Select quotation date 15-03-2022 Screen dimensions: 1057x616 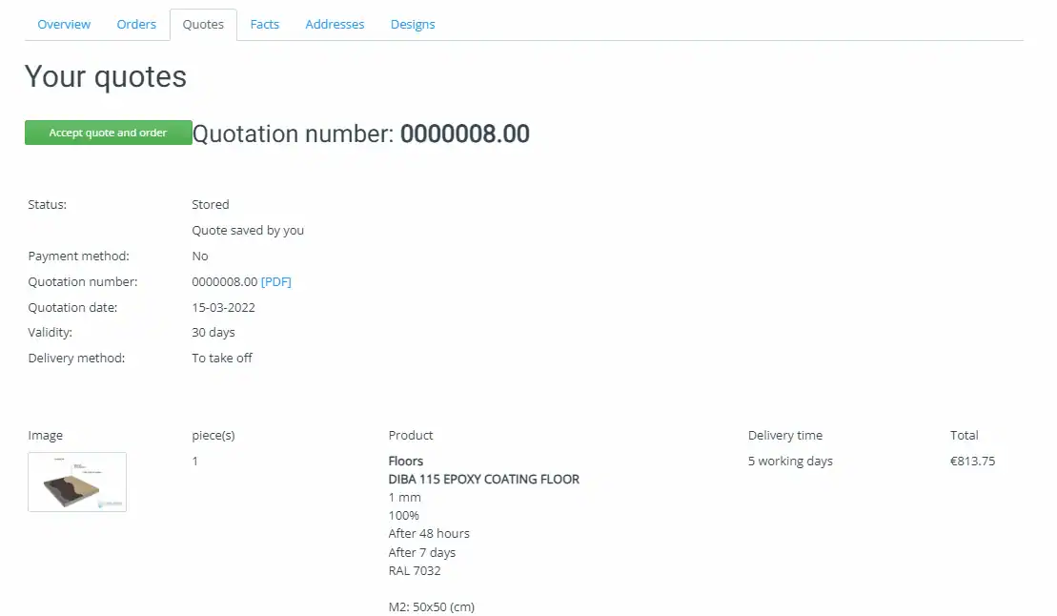click(x=223, y=307)
